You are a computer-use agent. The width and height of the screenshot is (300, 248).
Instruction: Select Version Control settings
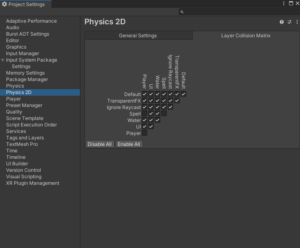click(x=40, y=170)
